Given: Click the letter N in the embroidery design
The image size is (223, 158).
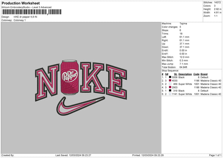Looking at the screenshot, I should (47, 82).
